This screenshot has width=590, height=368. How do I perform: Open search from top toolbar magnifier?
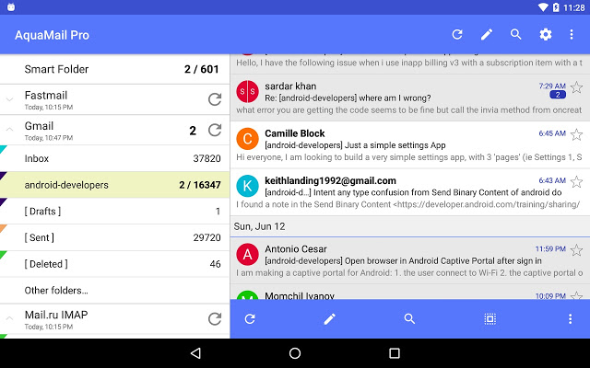[x=516, y=35]
